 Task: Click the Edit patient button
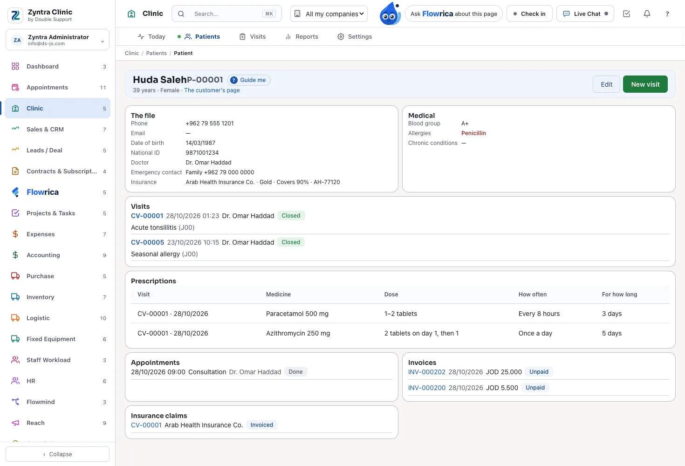(607, 84)
